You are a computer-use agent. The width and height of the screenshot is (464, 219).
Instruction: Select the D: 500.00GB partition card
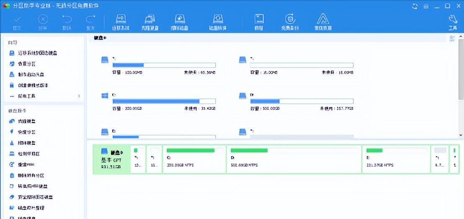296,102
